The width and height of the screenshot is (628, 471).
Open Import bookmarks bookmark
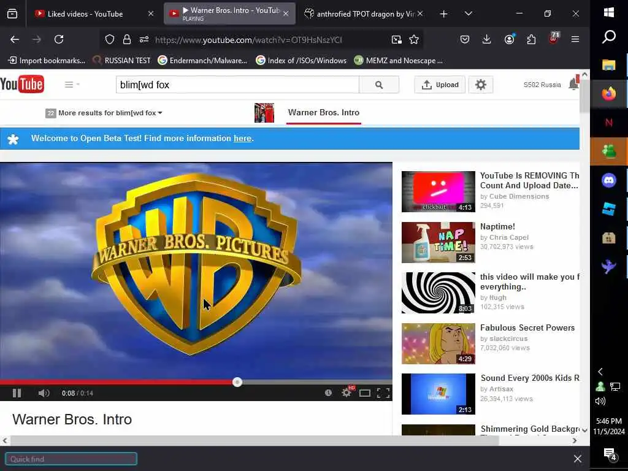click(x=47, y=61)
